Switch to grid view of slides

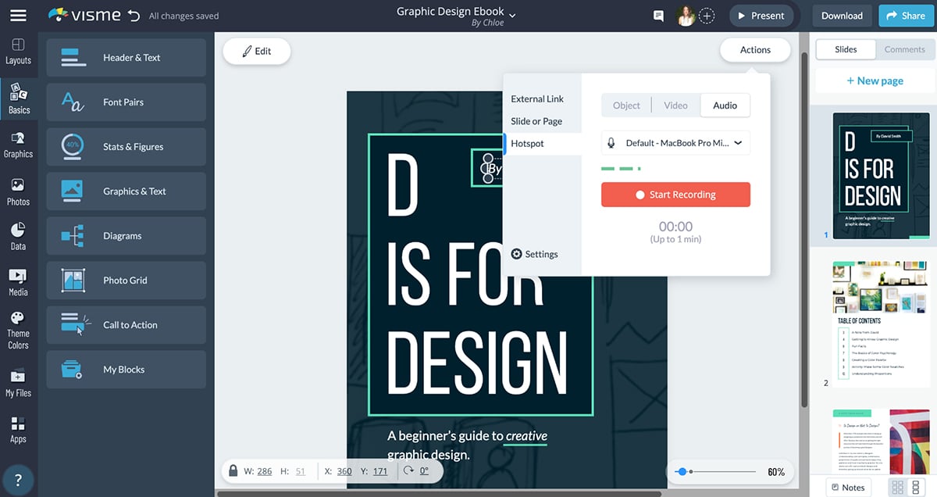(x=898, y=488)
